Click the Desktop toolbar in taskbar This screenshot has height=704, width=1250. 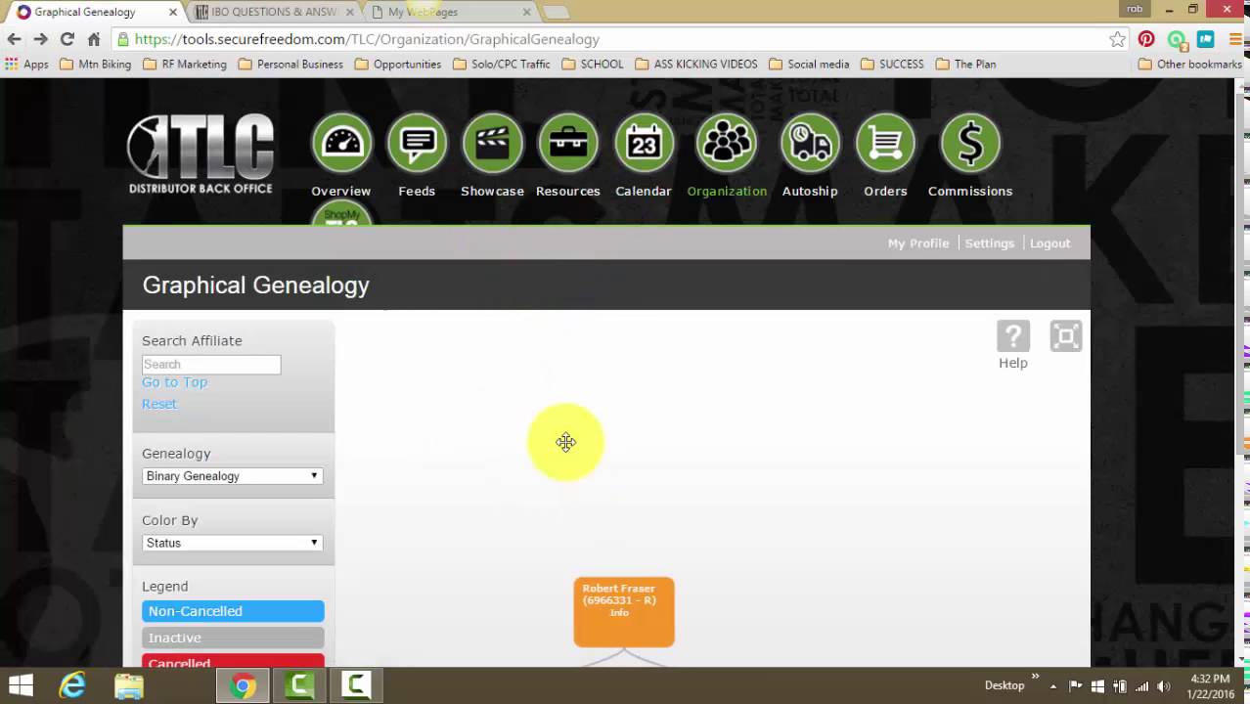(1004, 685)
